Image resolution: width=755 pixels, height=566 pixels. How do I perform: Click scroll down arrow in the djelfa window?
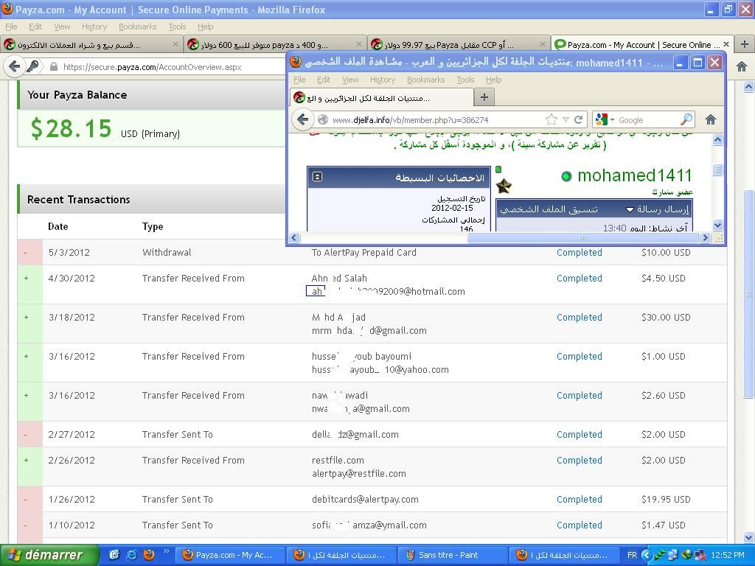[717, 226]
